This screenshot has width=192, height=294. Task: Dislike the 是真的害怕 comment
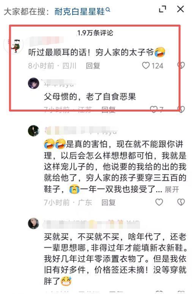[181, 202]
